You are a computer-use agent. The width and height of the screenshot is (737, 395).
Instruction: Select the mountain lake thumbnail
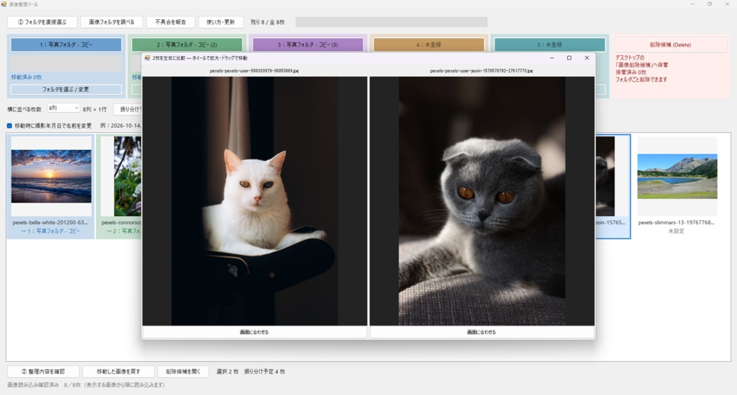(x=677, y=177)
